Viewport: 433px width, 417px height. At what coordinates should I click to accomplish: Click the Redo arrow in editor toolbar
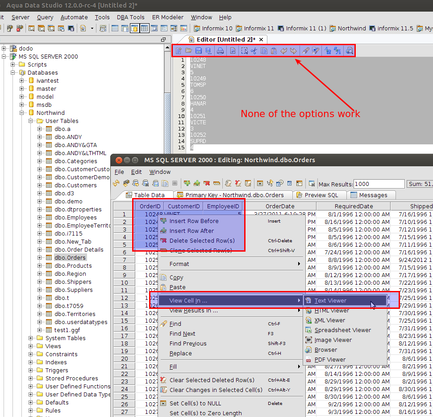[293, 51]
